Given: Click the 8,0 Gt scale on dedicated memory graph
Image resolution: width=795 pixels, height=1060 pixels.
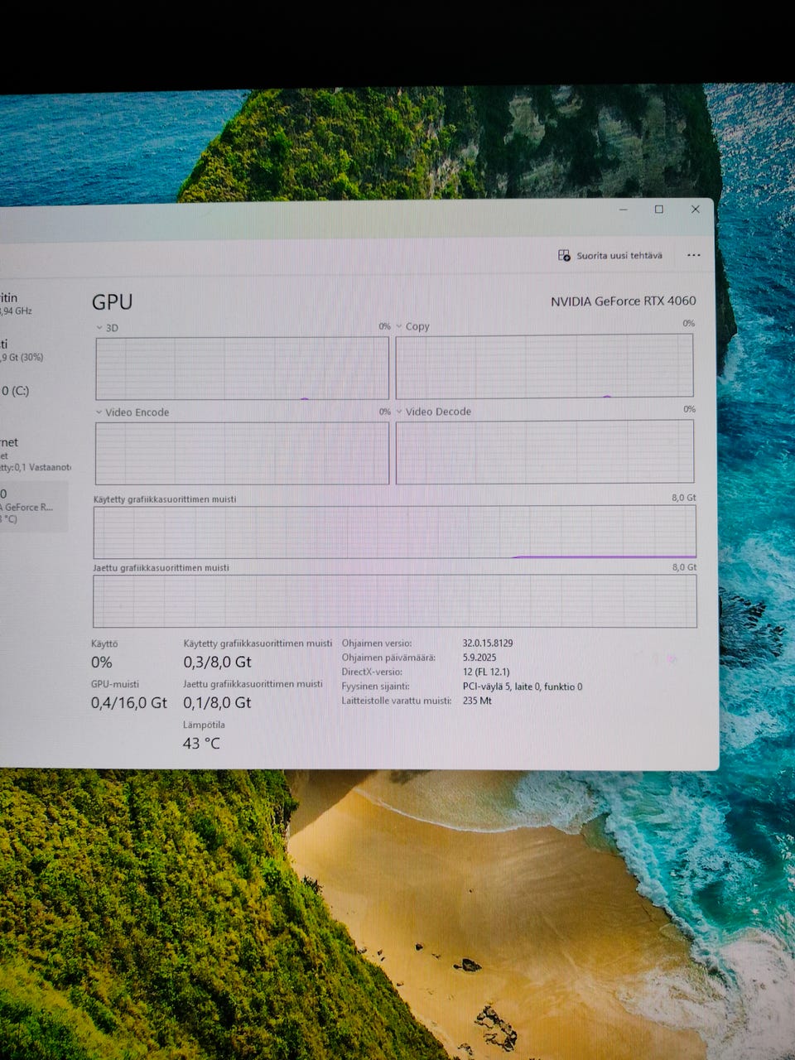Looking at the screenshot, I should point(684,498).
